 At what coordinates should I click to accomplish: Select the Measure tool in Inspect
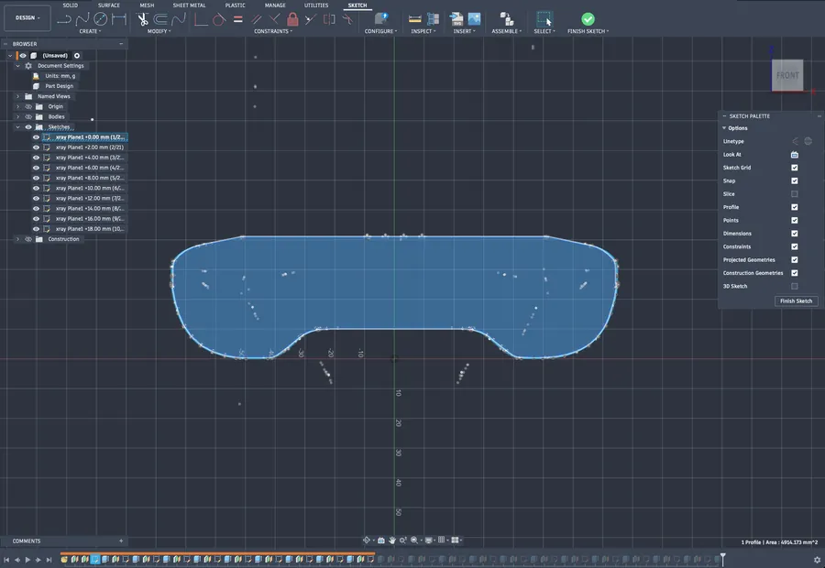tap(414, 19)
